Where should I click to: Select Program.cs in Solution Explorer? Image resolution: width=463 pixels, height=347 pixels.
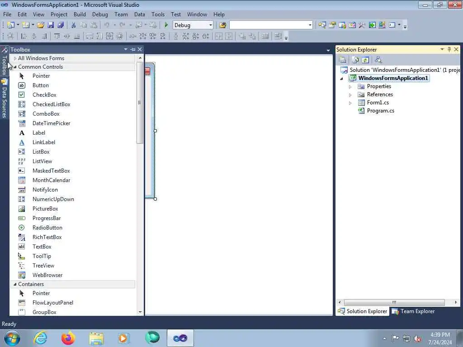point(381,111)
